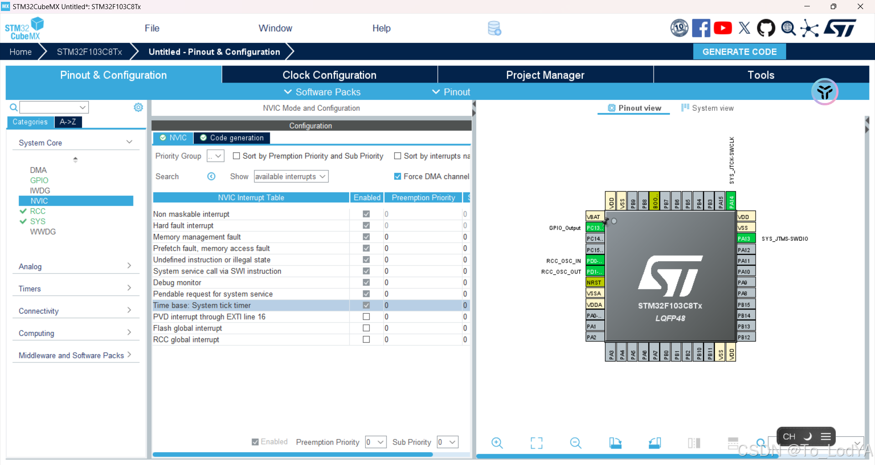The height and width of the screenshot is (465, 875).
Task: Click the GENERATE CODE button
Action: click(x=739, y=52)
